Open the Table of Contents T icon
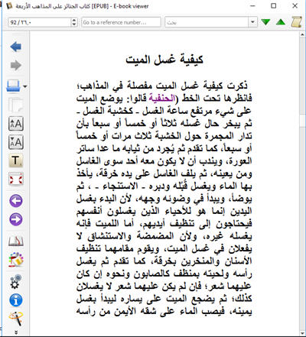The image size is (306, 337). click(x=16, y=160)
